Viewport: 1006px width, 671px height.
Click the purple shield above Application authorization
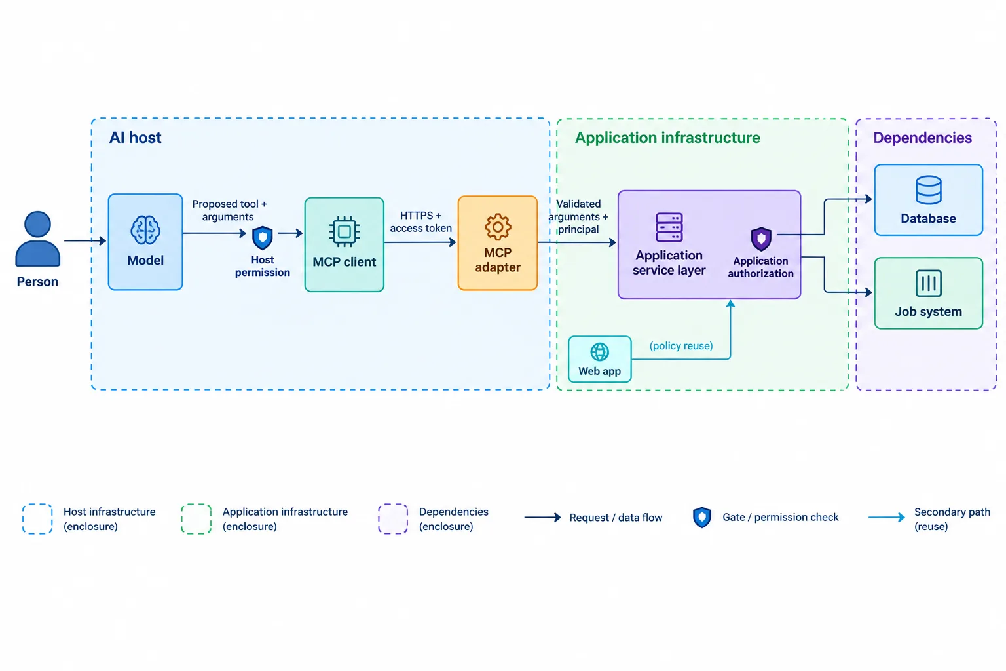(761, 239)
